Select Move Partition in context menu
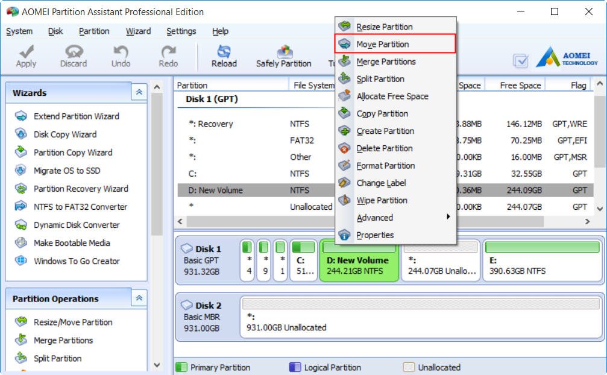 [395, 44]
